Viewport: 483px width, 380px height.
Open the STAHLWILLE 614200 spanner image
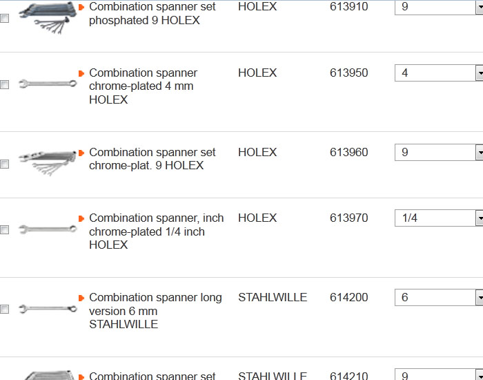47,309
